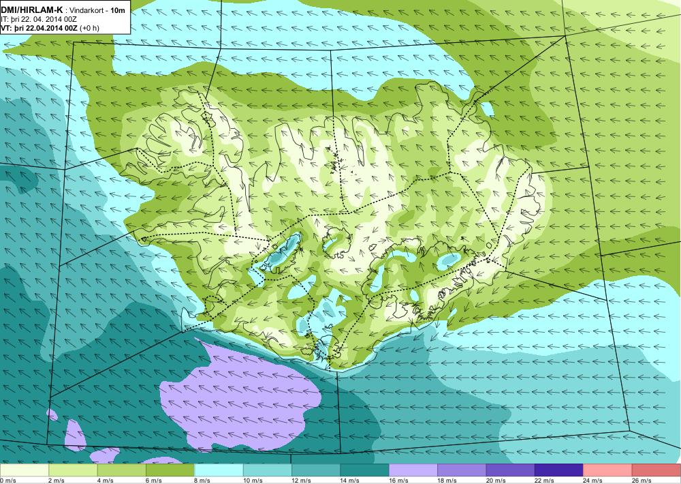Select the legend swatch between 20 and 22 m/s

pos(511,470)
